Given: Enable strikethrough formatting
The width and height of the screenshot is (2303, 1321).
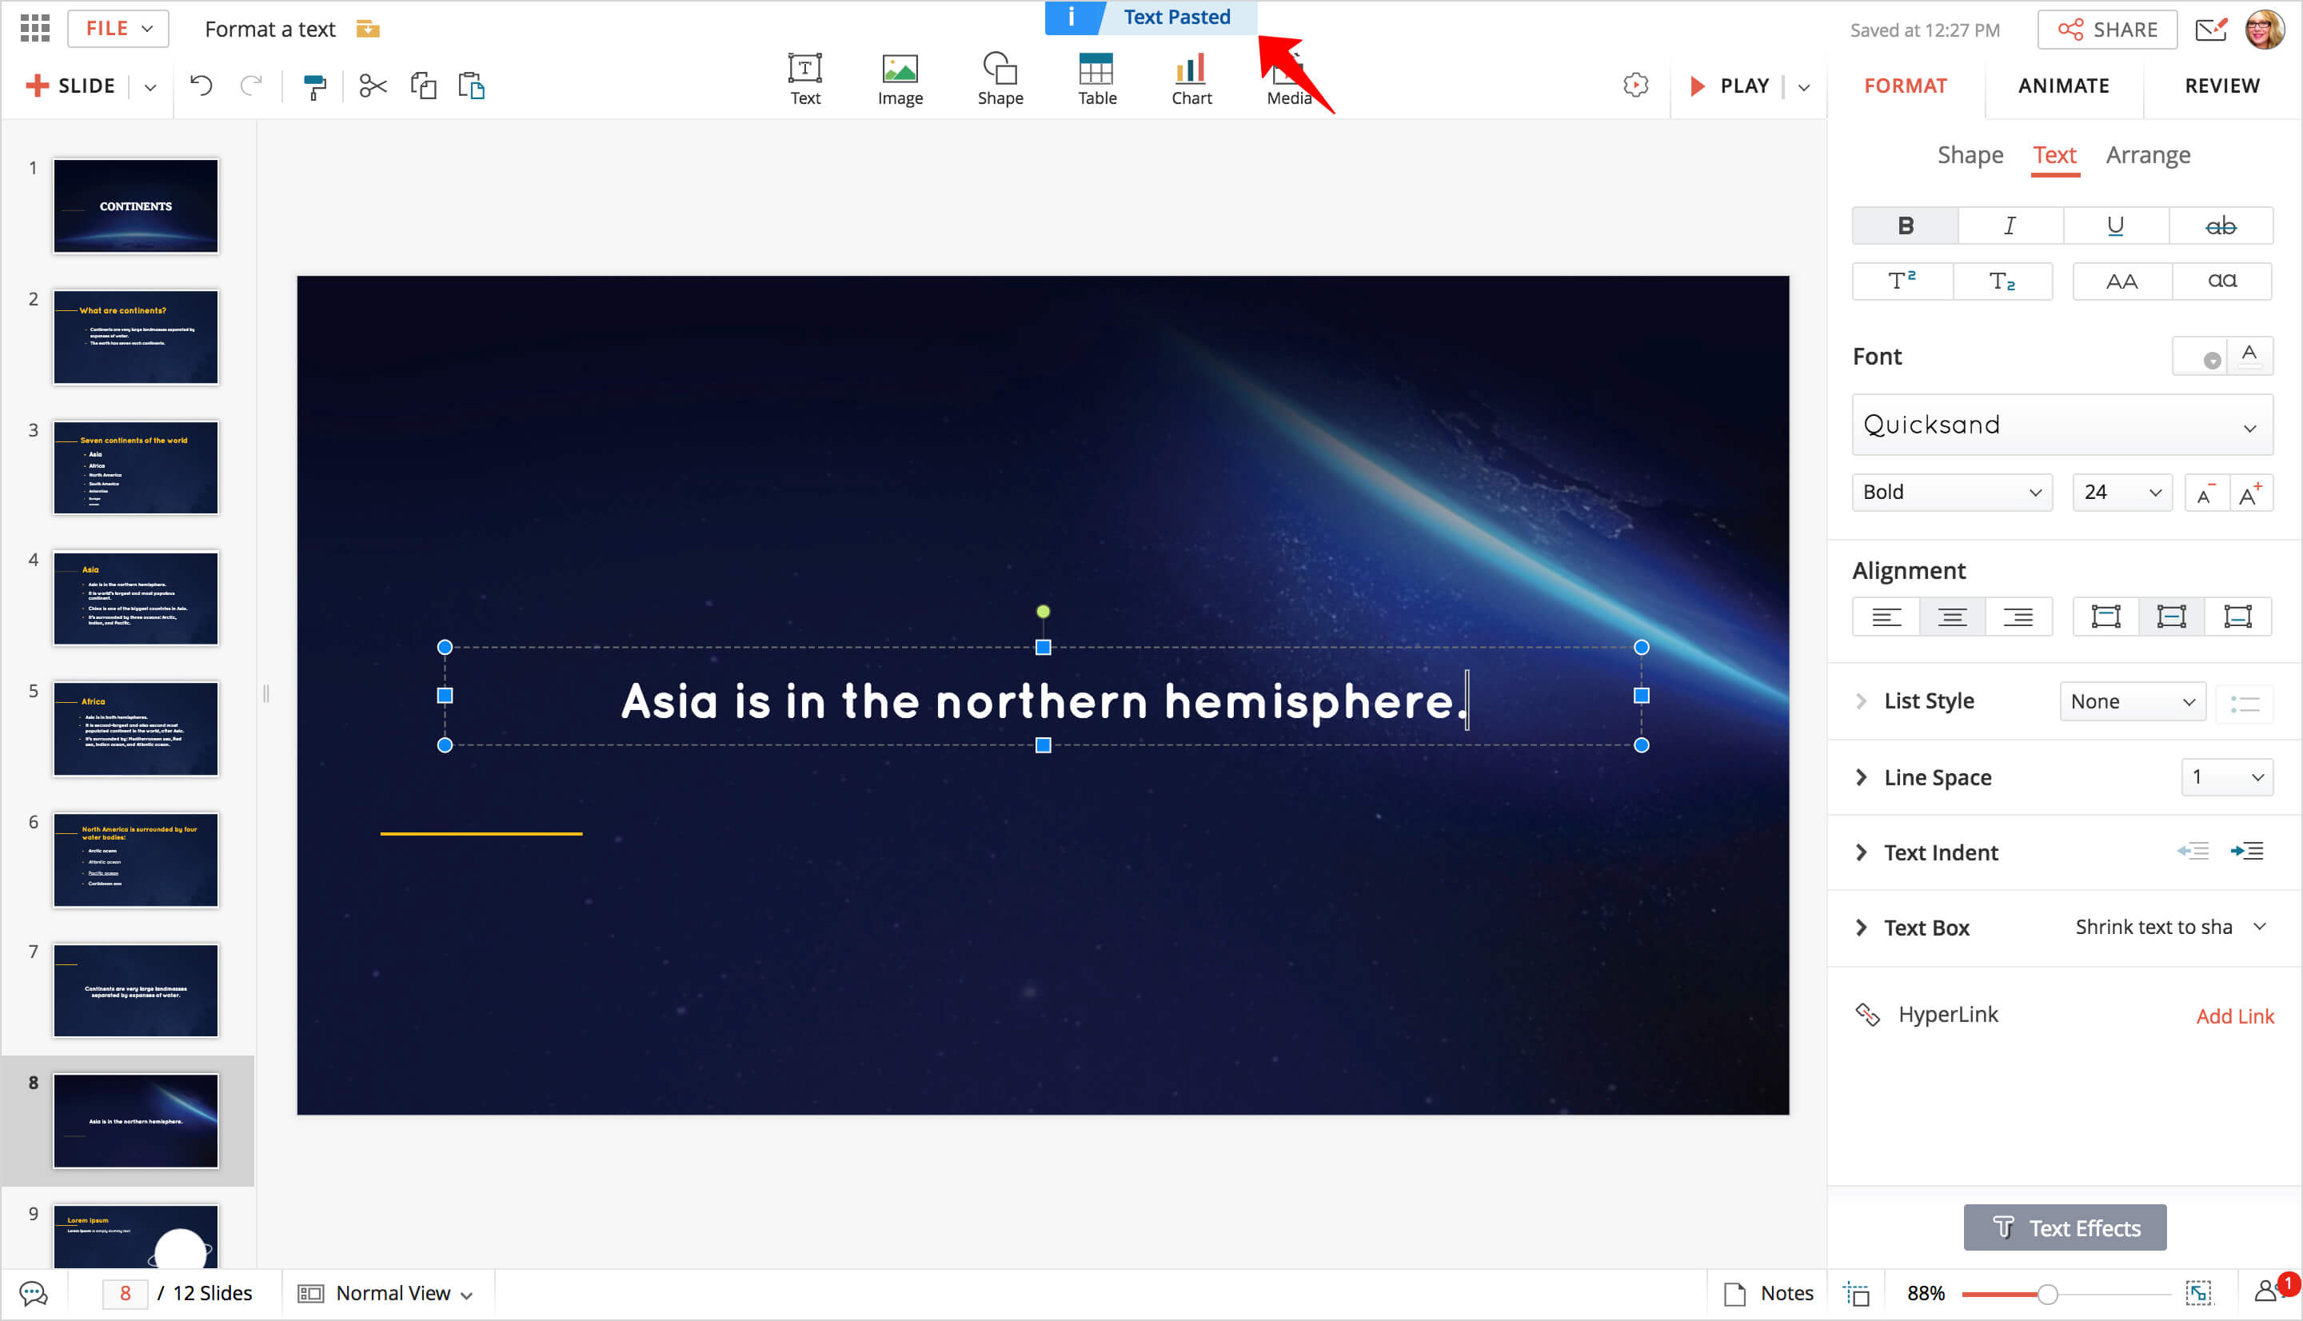Looking at the screenshot, I should point(2220,226).
